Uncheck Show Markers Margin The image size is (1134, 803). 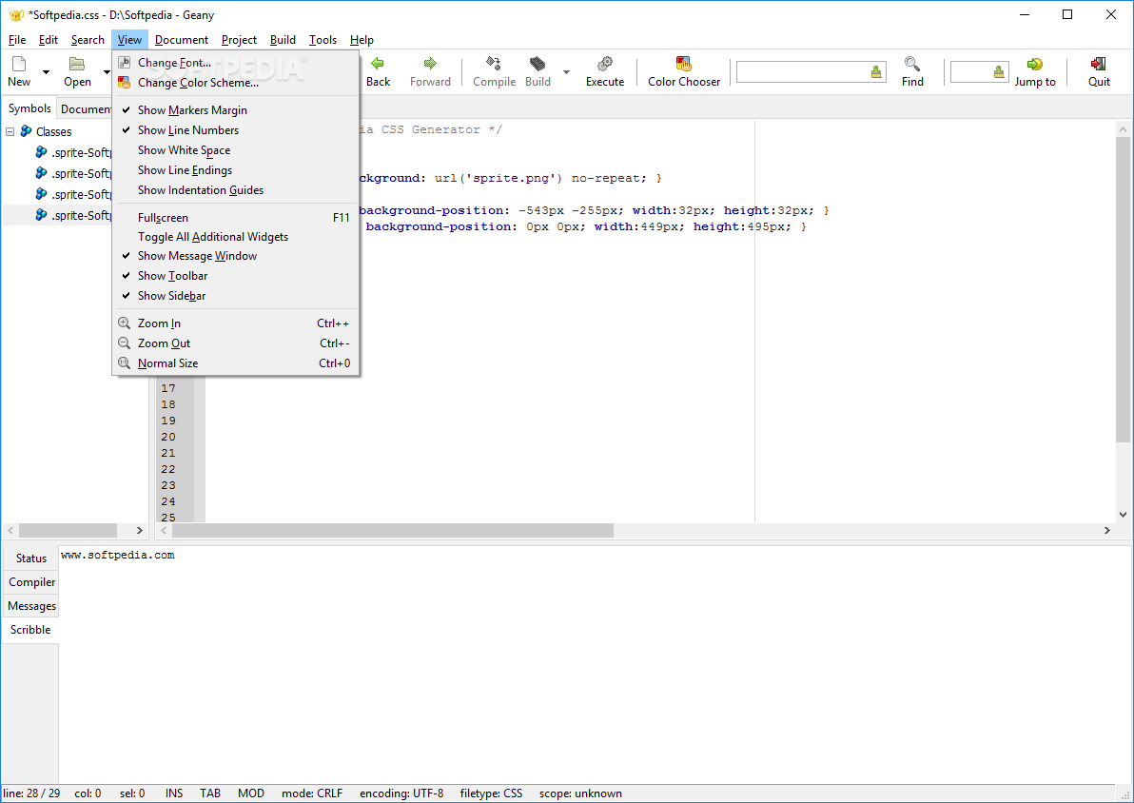(236, 110)
